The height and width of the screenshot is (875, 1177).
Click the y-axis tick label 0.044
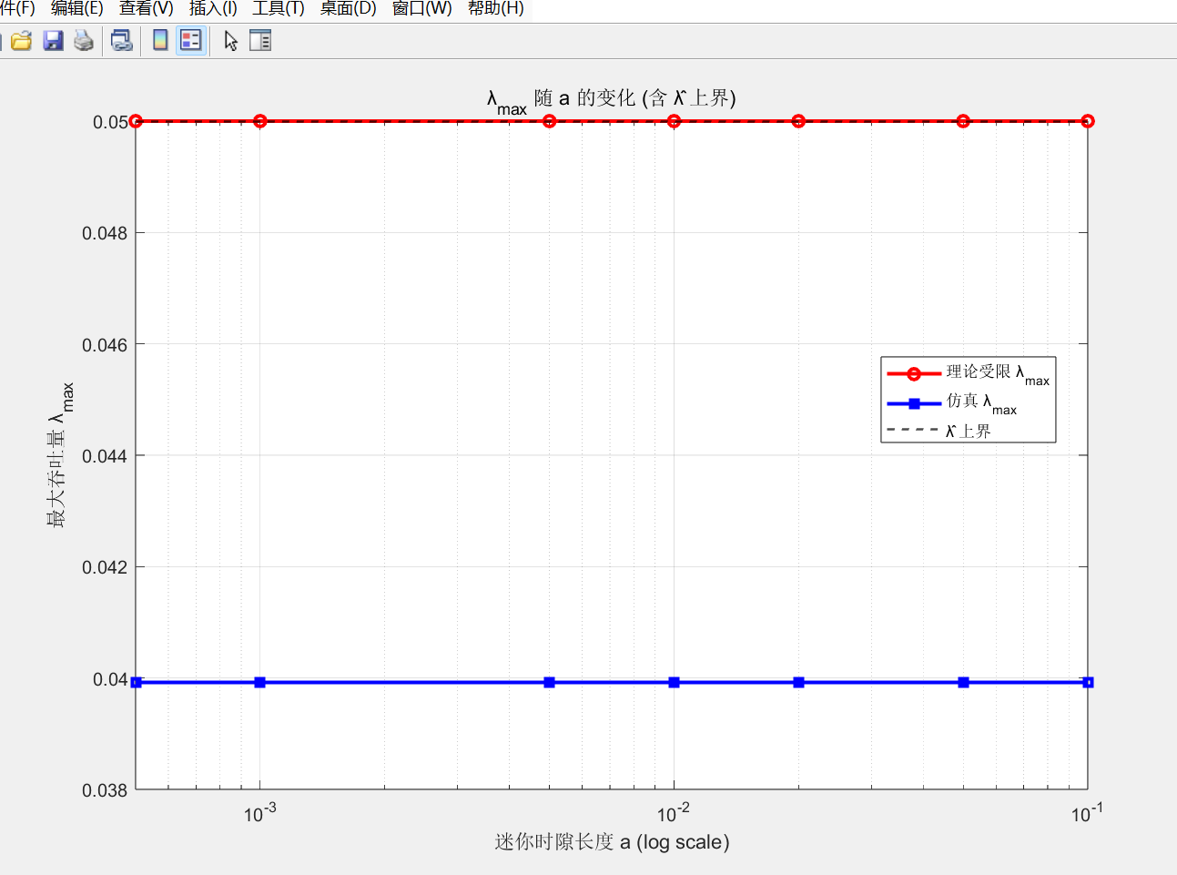[x=105, y=456]
